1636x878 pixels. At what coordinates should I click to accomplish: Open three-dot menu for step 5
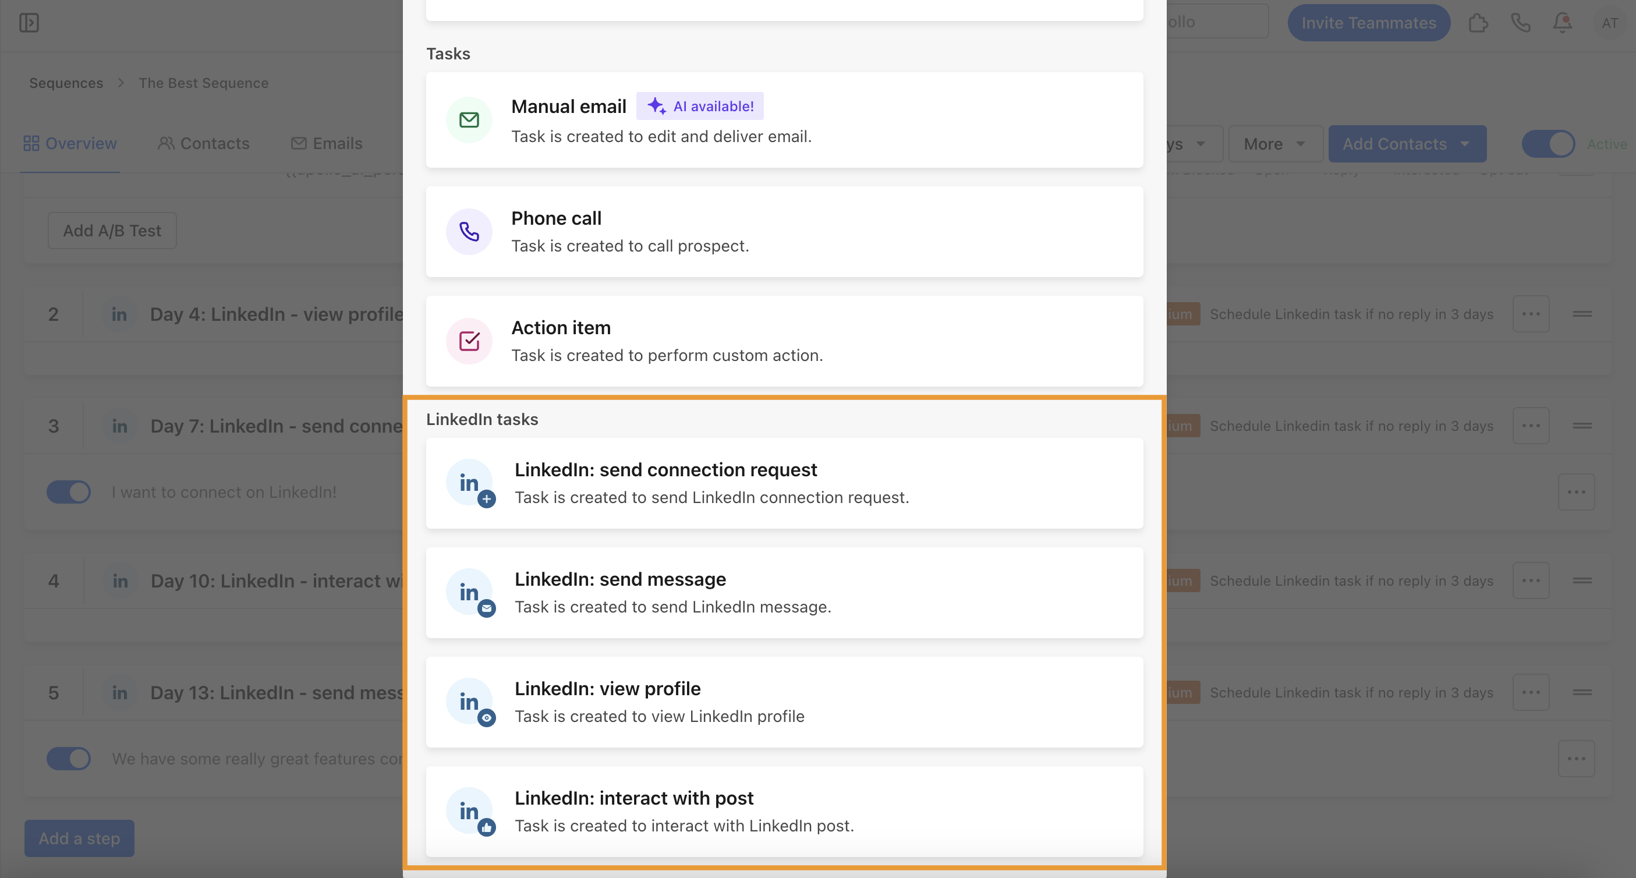[x=1531, y=692]
